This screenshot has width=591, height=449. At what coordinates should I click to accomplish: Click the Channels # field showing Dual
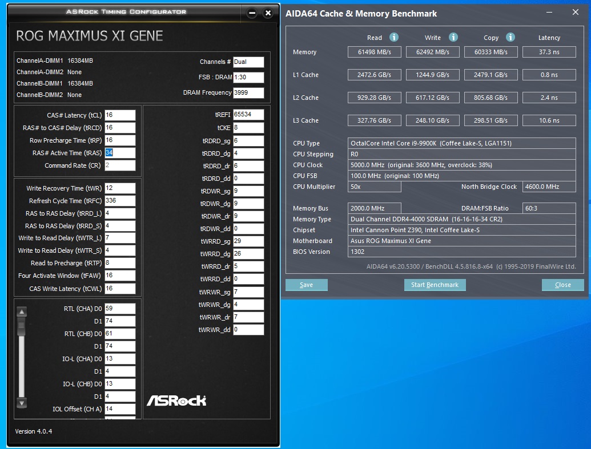[248, 62]
